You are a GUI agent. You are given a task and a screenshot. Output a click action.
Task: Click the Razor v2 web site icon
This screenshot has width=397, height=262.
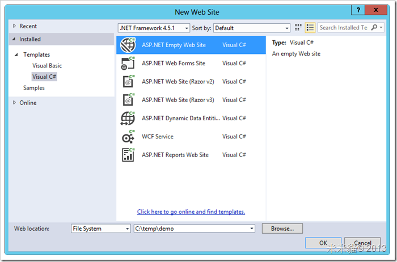point(128,82)
